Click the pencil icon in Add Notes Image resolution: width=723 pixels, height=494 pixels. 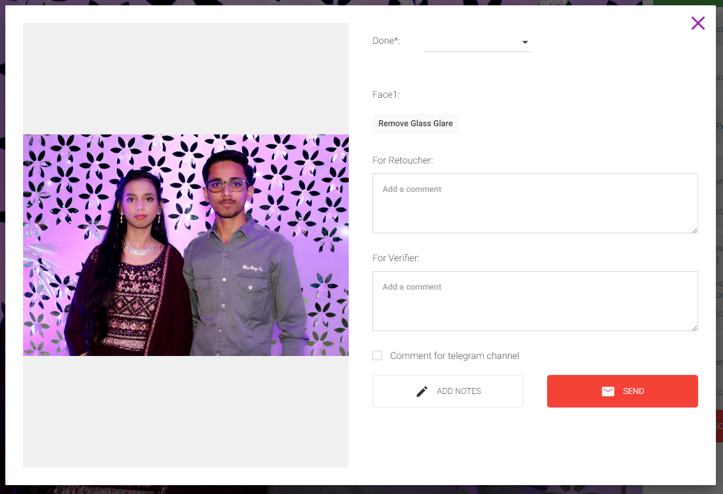(x=422, y=392)
